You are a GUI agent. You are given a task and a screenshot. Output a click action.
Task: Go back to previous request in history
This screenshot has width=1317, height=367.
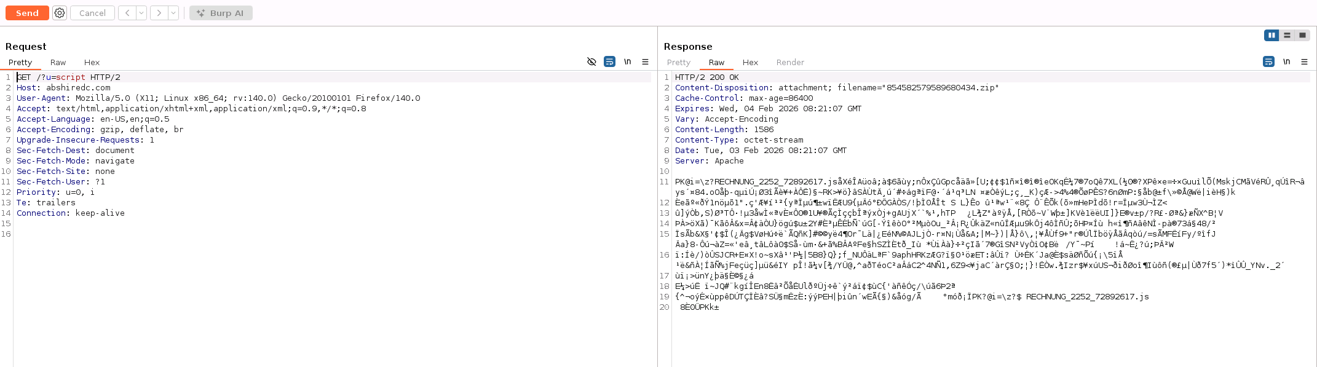[x=127, y=13]
